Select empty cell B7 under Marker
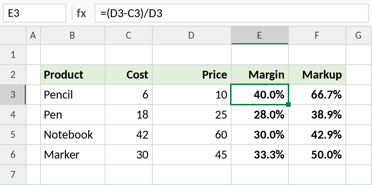The width and height of the screenshot is (372, 185). 73,175
